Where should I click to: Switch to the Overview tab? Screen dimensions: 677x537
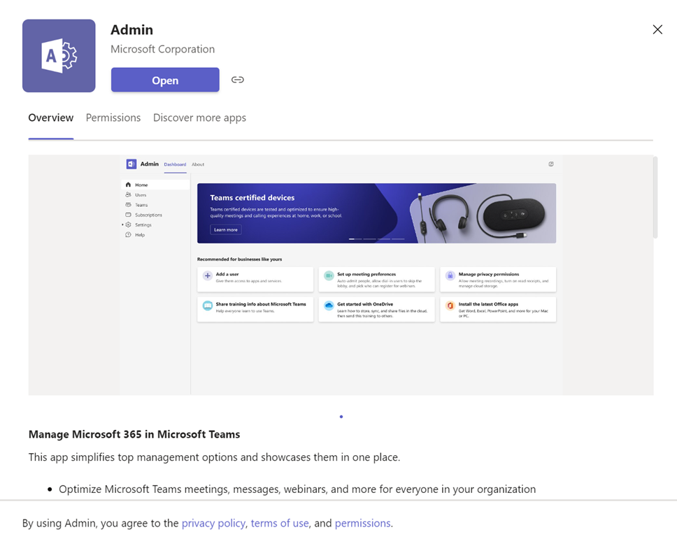[x=51, y=117]
